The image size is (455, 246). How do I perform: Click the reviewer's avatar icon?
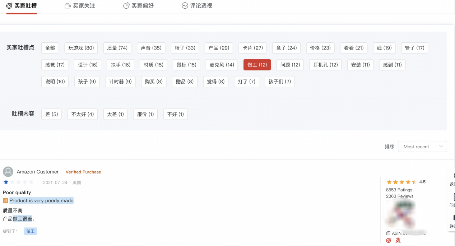(x=8, y=172)
